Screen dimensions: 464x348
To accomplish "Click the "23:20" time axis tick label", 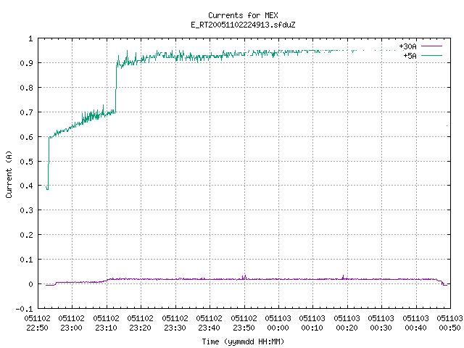I will [140, 328].
